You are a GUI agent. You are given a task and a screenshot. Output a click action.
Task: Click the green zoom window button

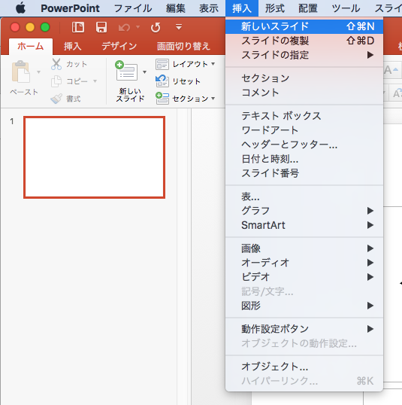coord(45,27)
